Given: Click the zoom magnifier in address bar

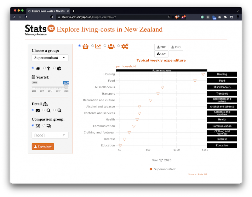Looking at the screenshot, I should [169, 17].
